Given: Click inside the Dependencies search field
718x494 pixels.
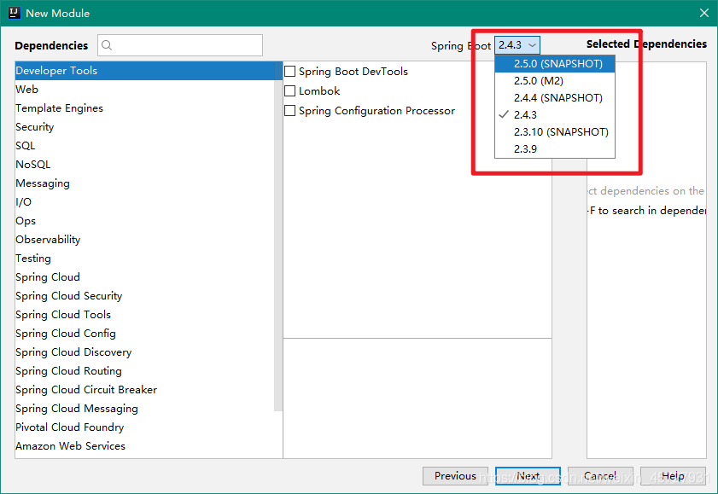Looking at the screenshot, I should [179, 44].
